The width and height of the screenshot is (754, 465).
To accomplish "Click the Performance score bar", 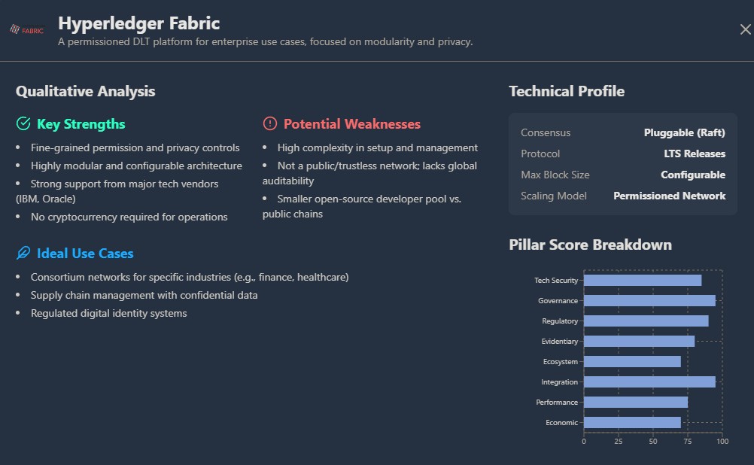I will [x=635, y=403].
